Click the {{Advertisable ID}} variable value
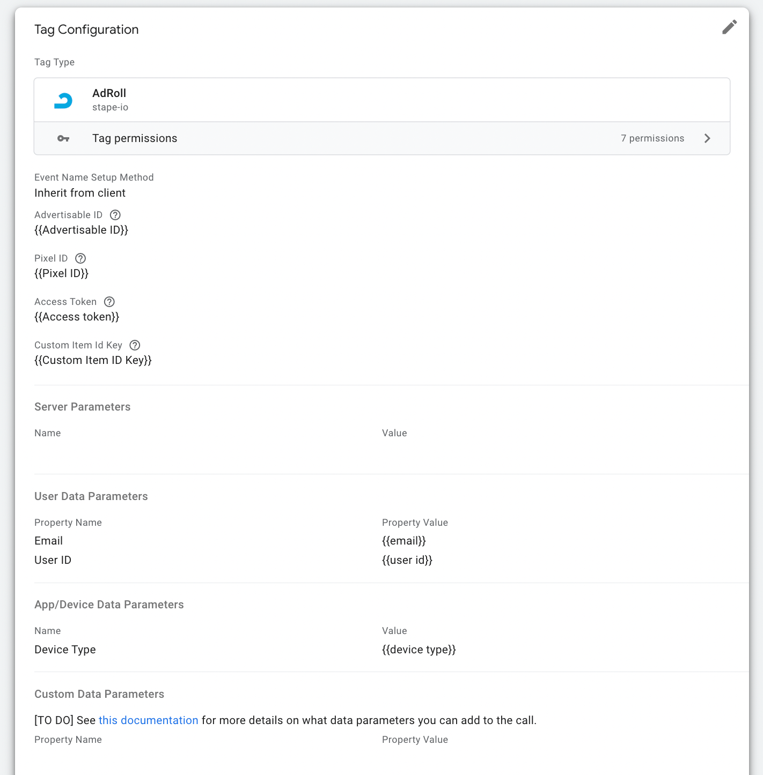Screen dimensions: 763x775 click(82, 230)
